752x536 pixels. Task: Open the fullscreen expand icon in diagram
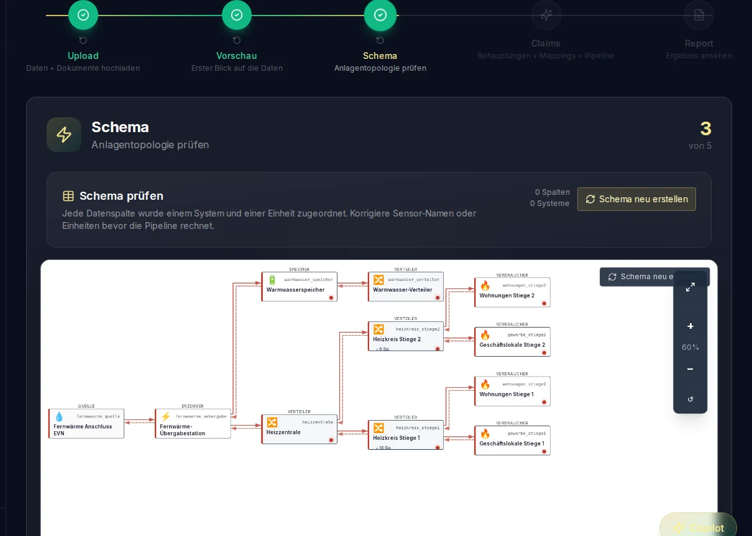[x=690, y=287]
